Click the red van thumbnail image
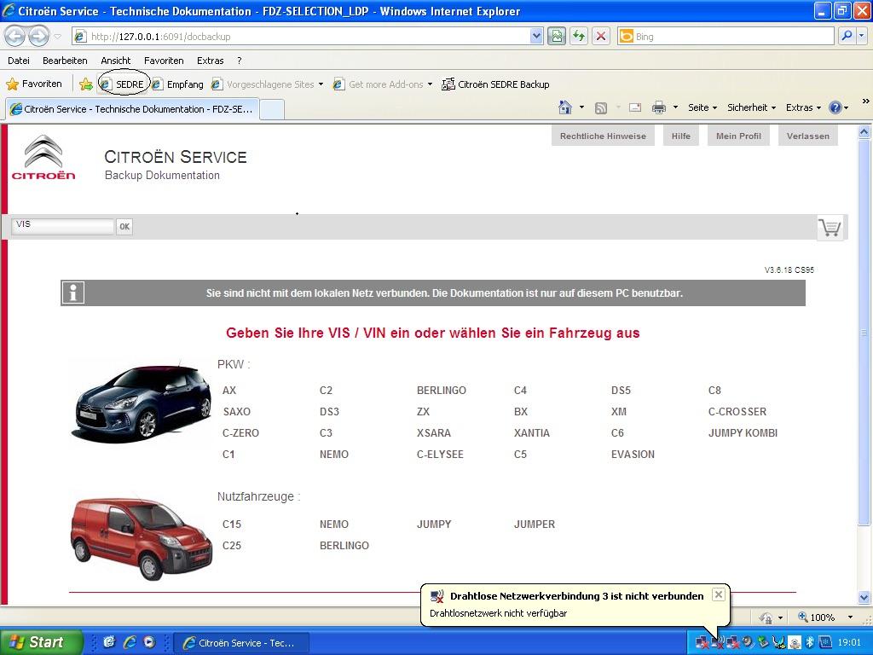This screenshot has width=873, height=655. pyautogui.click(x=142, y=539)
